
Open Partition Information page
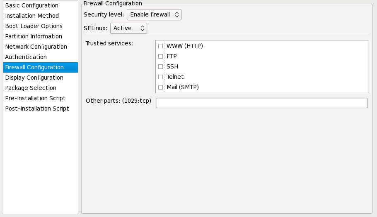click(x=34, y=36)
